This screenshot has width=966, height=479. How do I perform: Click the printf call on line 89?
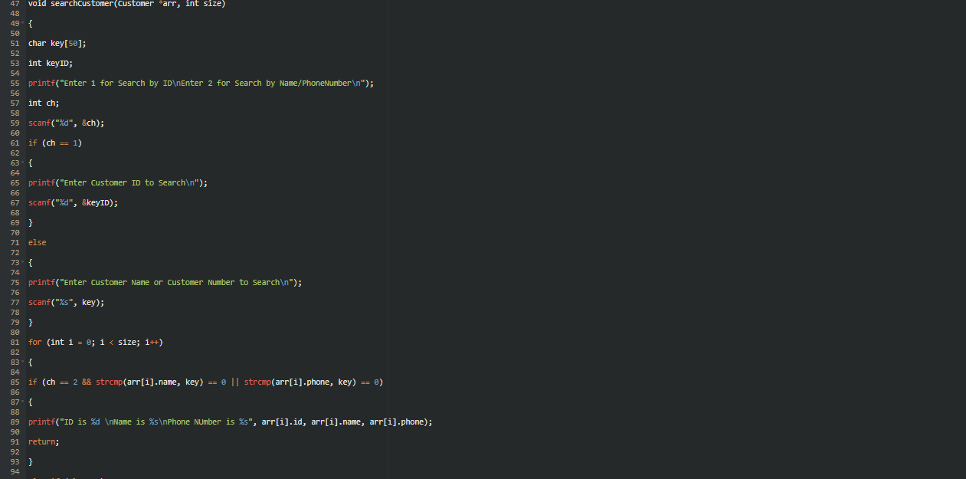(x=40, y=422)
